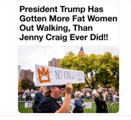Image resolution: width=131 pixels, height=120 pixels.
Task: Click the yellow-green tree canopy
Action: 90,68
